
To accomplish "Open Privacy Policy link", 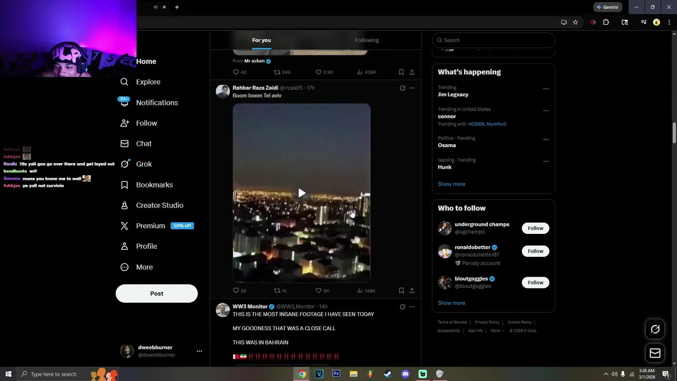I will pos(487,322).
